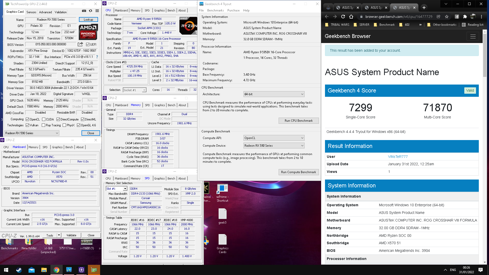The height and width of the screenshot is (275, 489).
Task: Open new tab with plus button
Action: [x=424, y=8]
